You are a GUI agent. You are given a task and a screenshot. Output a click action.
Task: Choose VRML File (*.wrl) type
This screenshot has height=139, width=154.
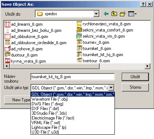(72, 123)
